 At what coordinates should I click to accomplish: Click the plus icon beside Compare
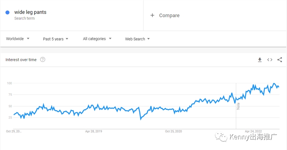click(152, 15)
